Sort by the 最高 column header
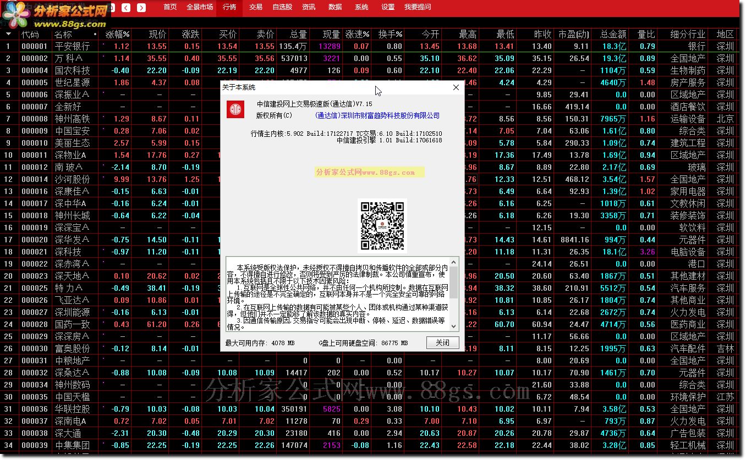Image resolution: width=746 pixels, height=460 pixels. (x=468, y=34)
